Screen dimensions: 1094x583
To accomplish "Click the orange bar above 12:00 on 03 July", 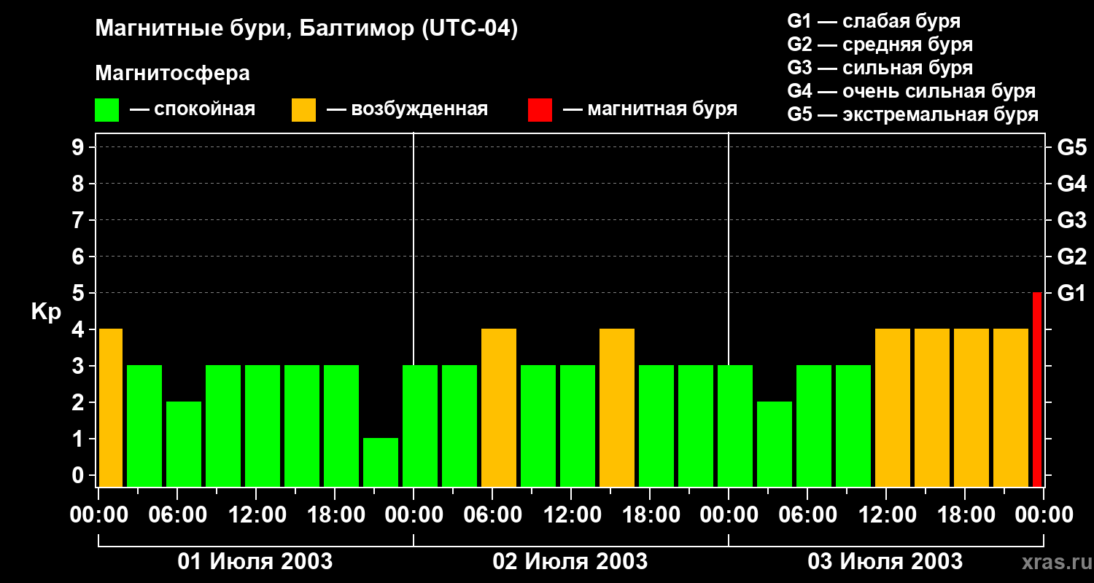I will [893, 407].
